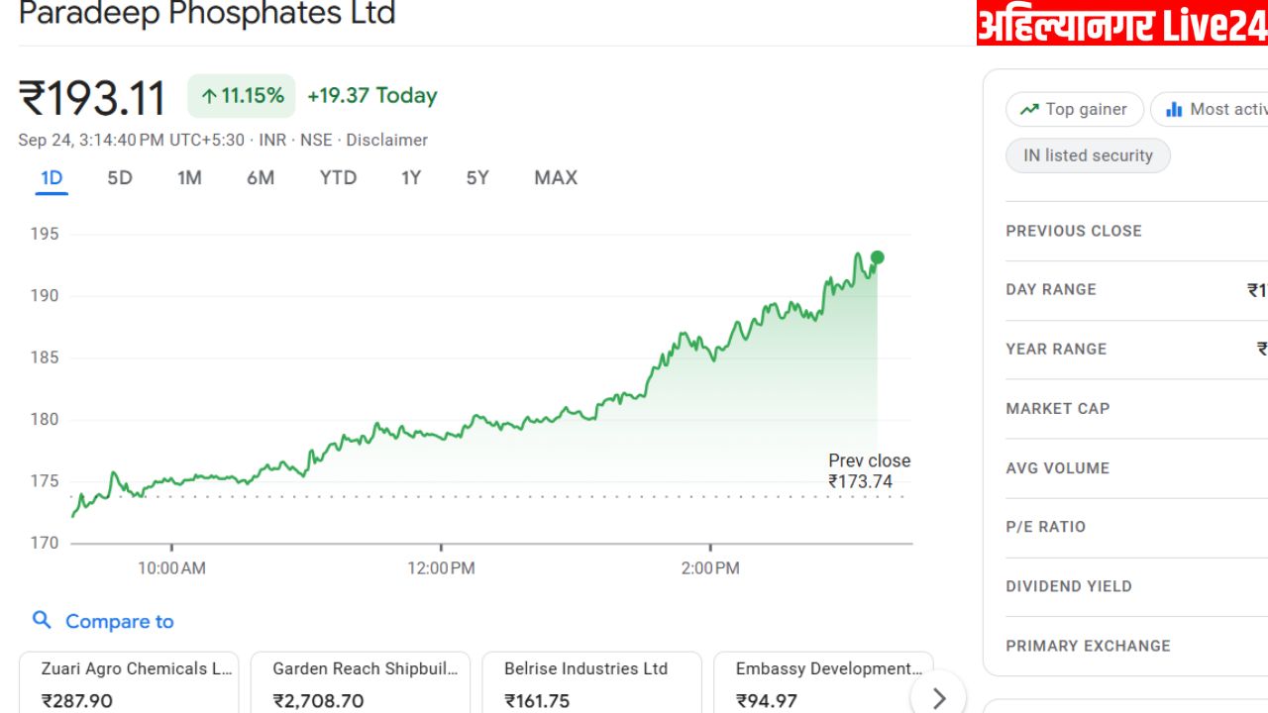The height and width of the screenshot is (713, 1268).
Task: Open Zuari Agro Chemicals comparison card
Action: (129, 682)
